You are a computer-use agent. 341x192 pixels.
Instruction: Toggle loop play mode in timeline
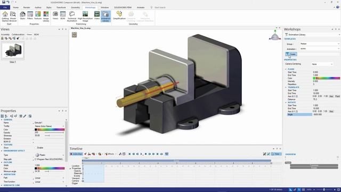[x=161, y=154]
